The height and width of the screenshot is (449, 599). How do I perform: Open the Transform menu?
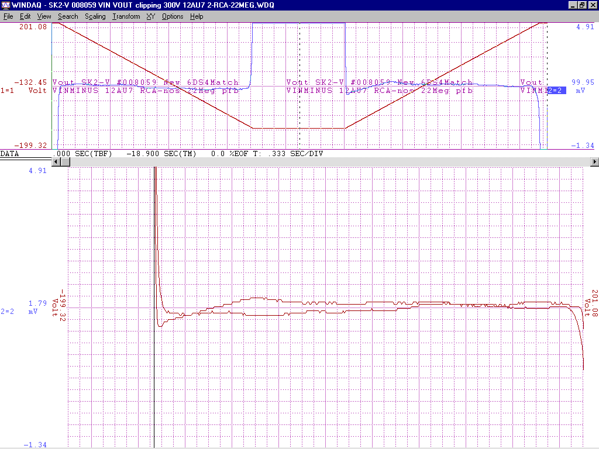point(126,16)
